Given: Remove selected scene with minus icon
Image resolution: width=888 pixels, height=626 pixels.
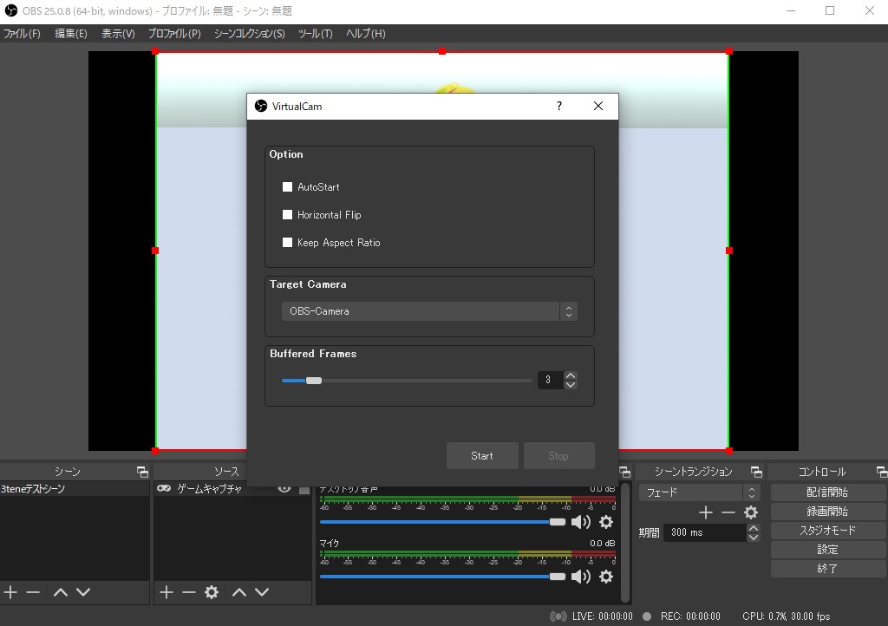Looking at the screenshot, I should pos(34,592).
